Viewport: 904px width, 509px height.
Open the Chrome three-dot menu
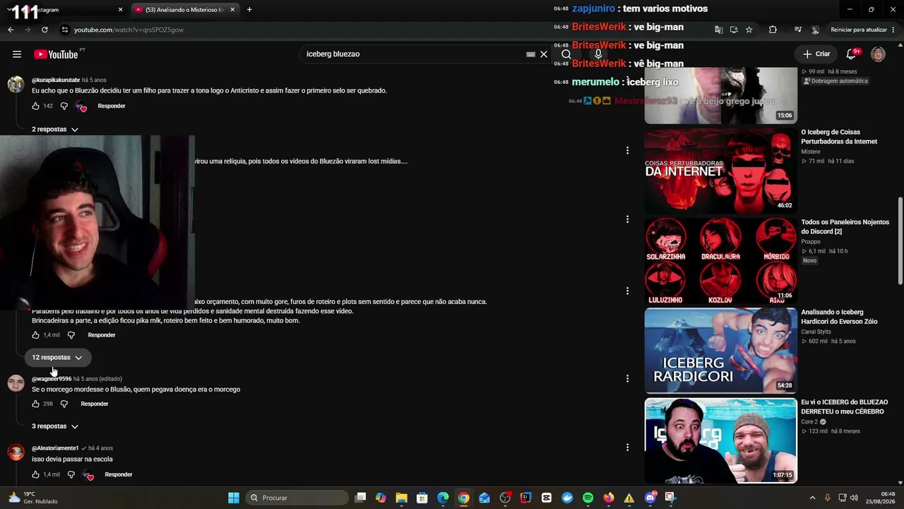click(894, 30)
